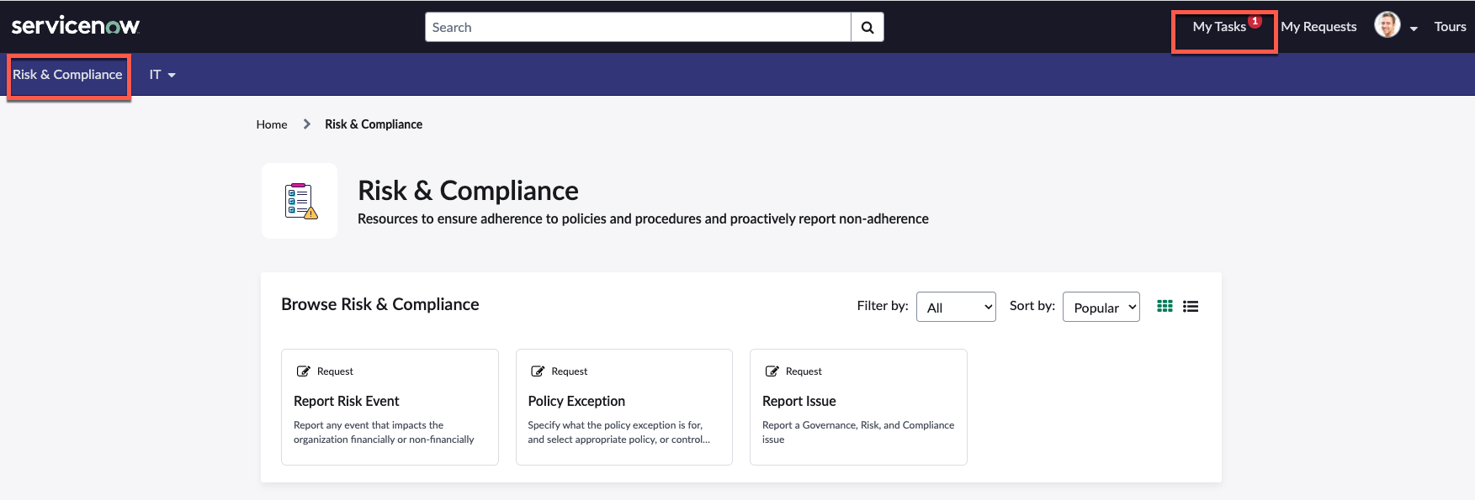Click Risk & Compliance breadcrumb
Screen dimensions: 1475x500
[x=374, y=124]
